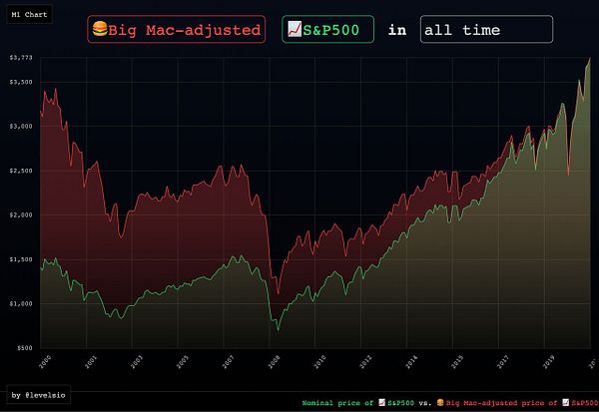Click the 2012 x-axis label
Image resolution: width=599 pixels, height=412 pixels.
pos(365,361)
